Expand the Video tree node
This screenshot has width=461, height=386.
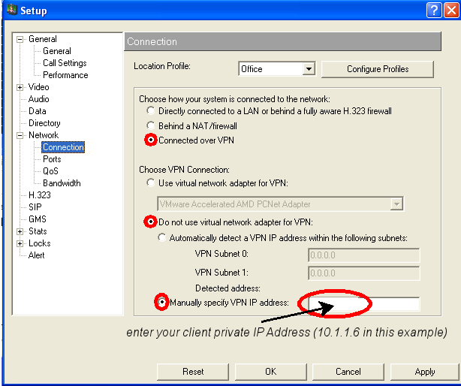(x=20, y=87)
